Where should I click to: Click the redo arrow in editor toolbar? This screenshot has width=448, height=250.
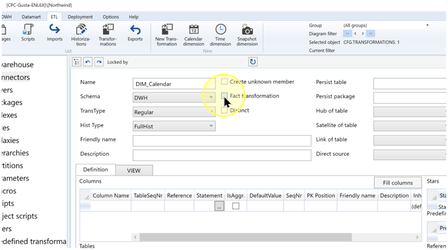[x=99, y=62]
